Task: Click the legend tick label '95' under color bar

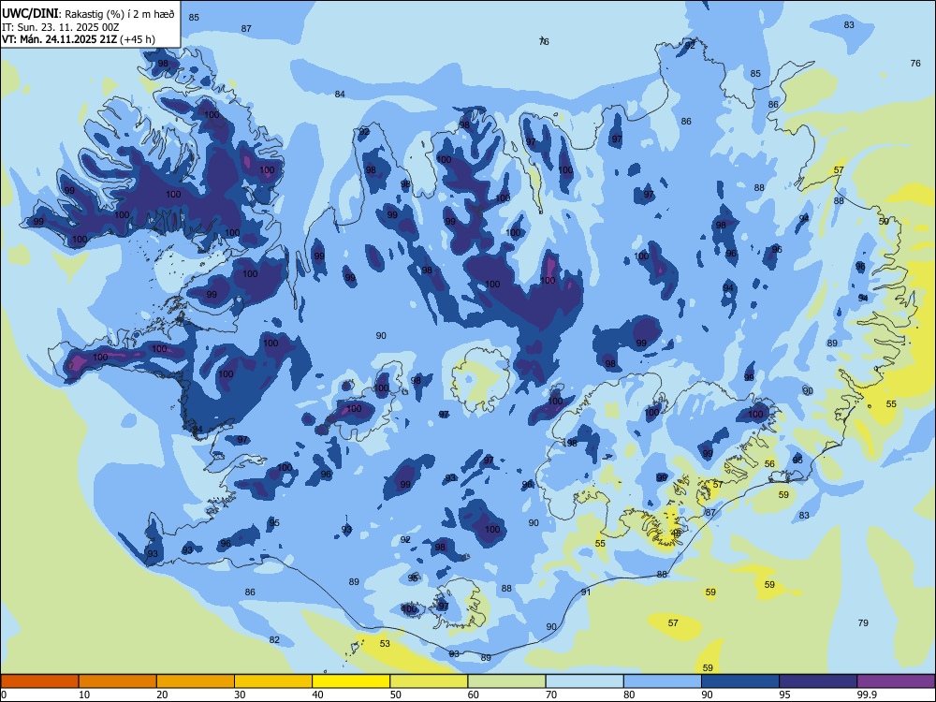Action: (x=785, y=695)
